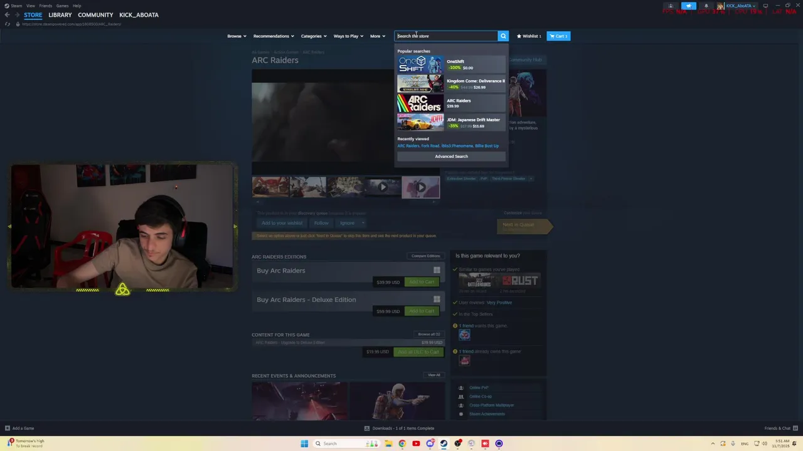Expand the Recommendations dropdown

[274, 36]
